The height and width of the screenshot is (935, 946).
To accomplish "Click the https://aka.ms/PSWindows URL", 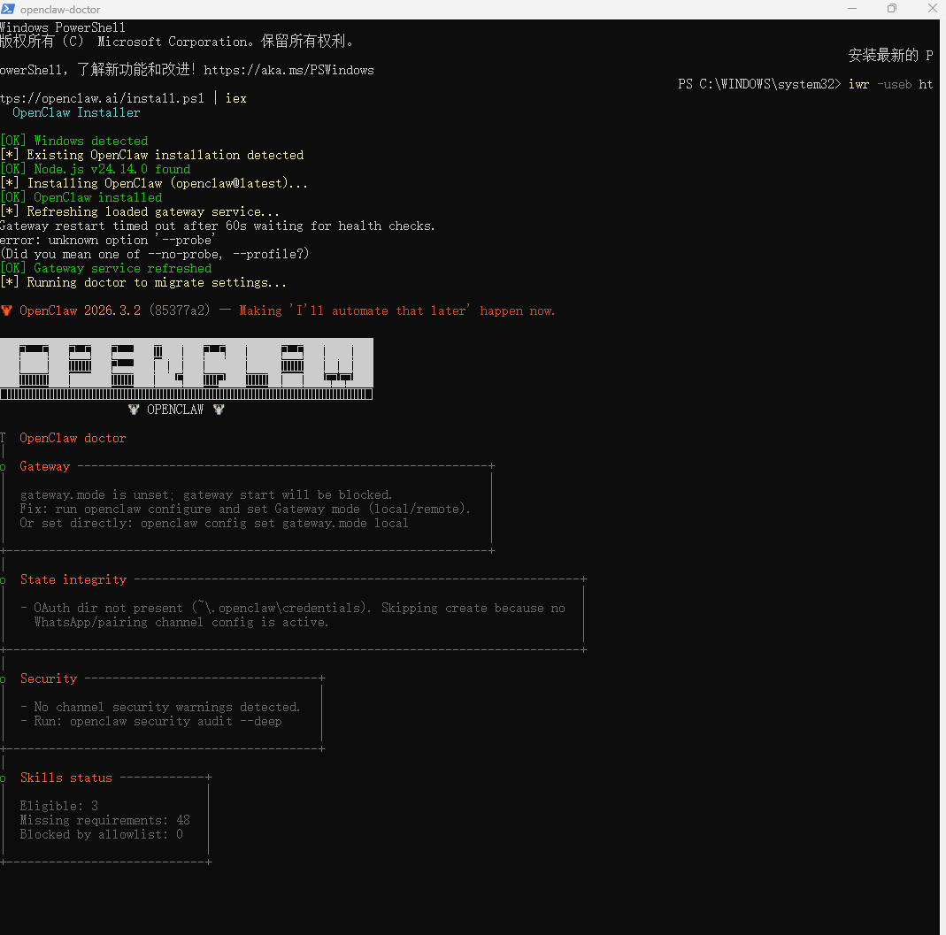I will pos(288,70).
